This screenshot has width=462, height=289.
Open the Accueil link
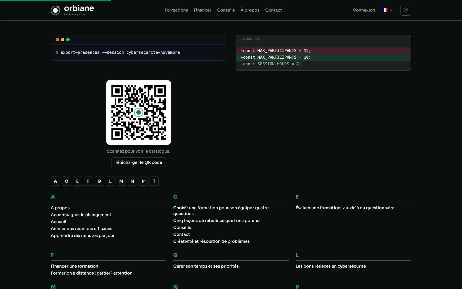pos(58,222)
